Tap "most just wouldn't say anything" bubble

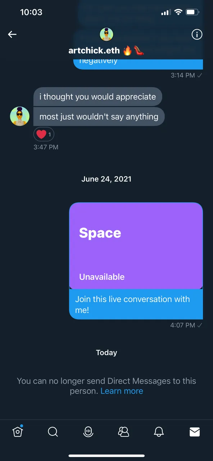click(99, 117)
